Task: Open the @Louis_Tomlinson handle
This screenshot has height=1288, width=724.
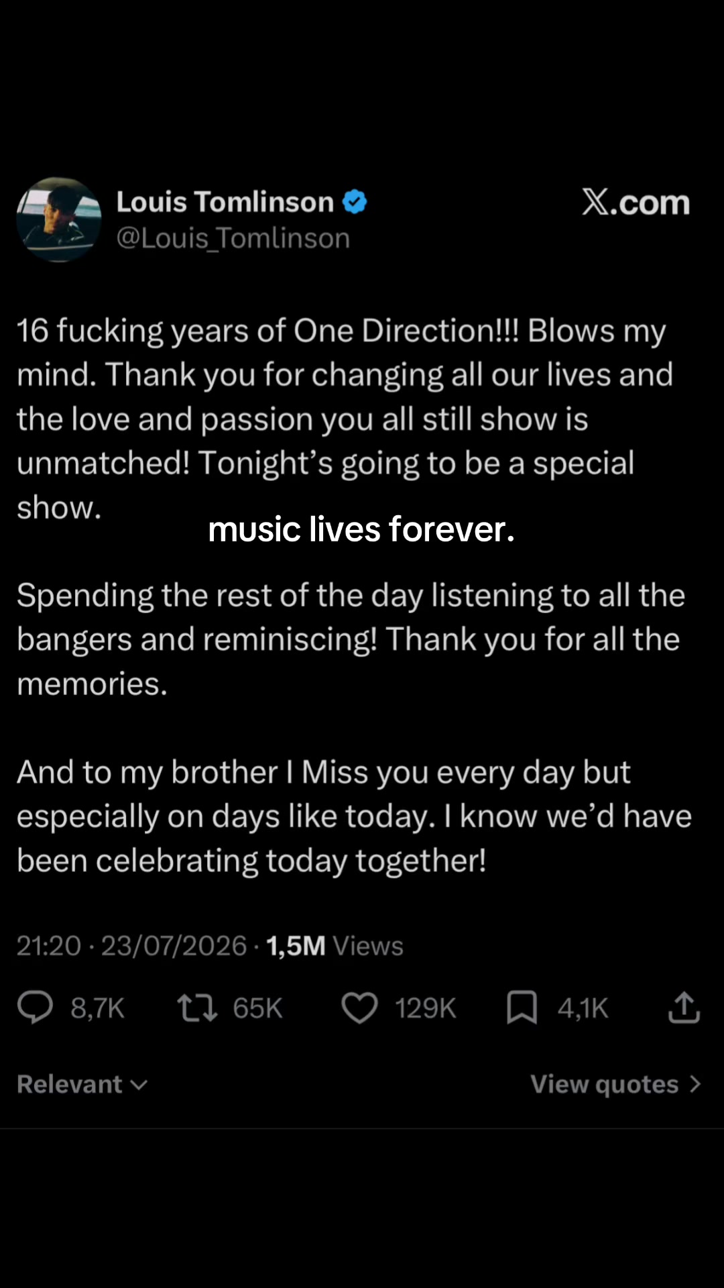Action: (x=233, y=238)
